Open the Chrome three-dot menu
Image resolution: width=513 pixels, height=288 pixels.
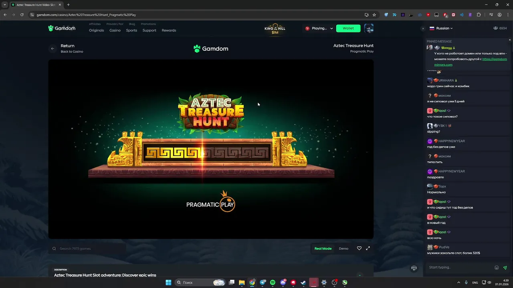pyautogui.click(x=507, y=15)
